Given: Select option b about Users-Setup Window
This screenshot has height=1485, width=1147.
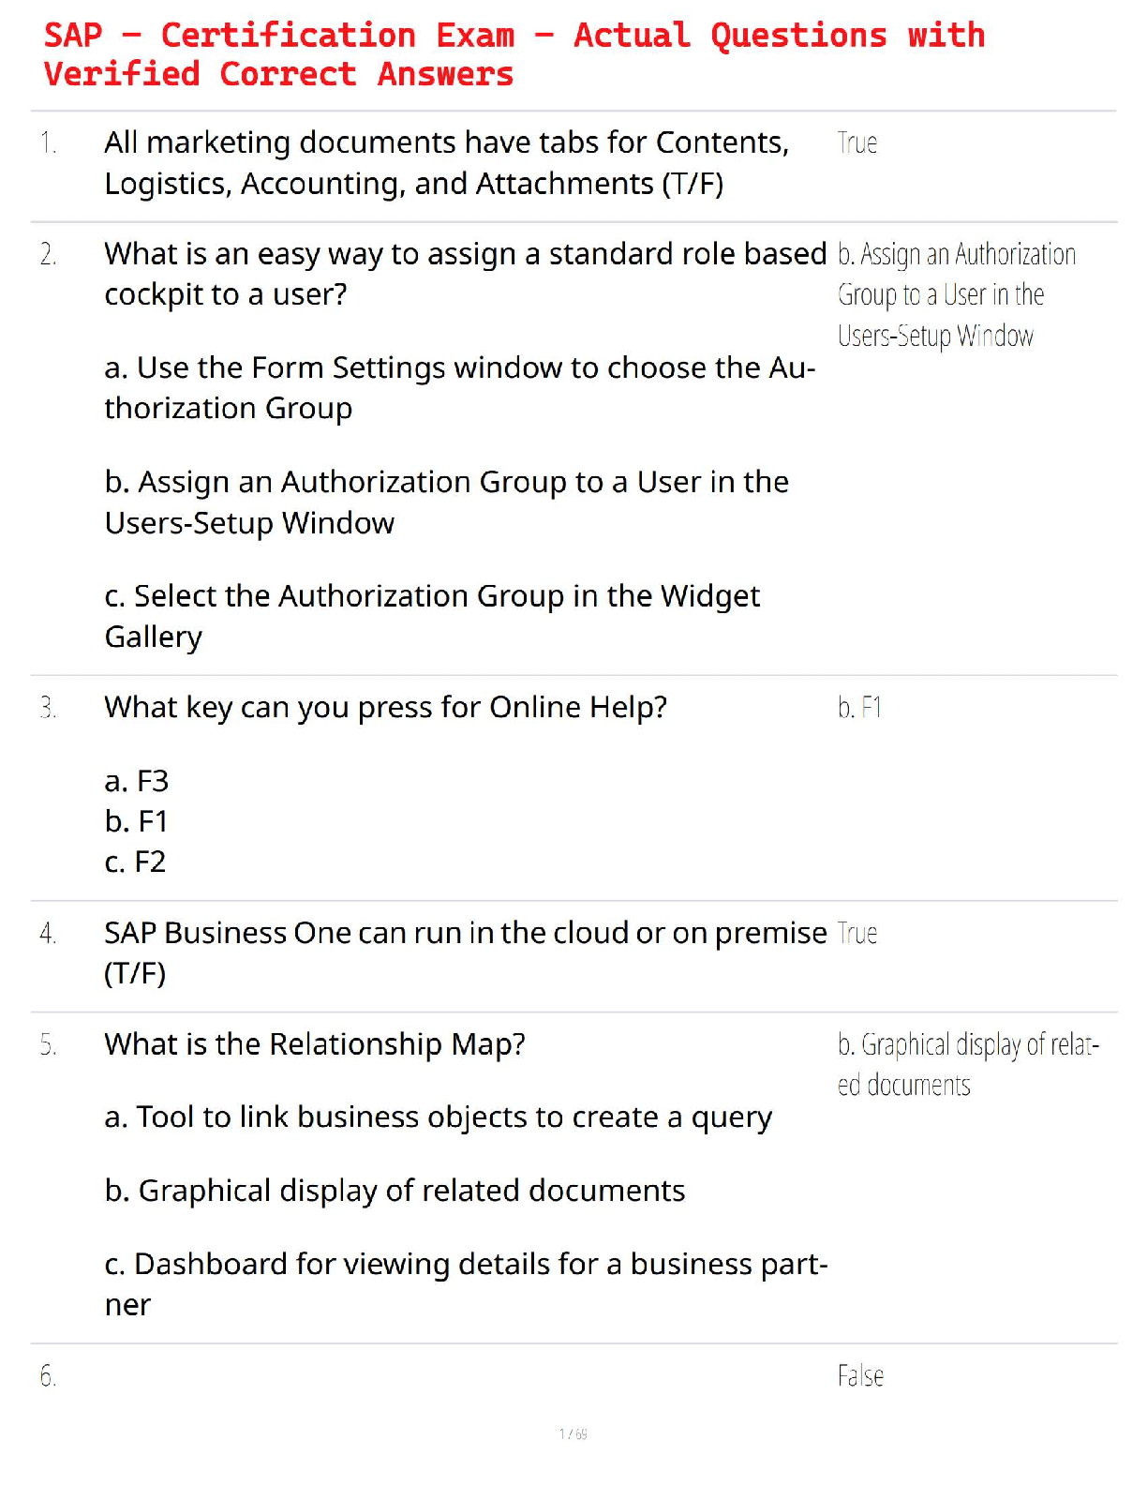Looking at the screenshot, I should (446, 502).
